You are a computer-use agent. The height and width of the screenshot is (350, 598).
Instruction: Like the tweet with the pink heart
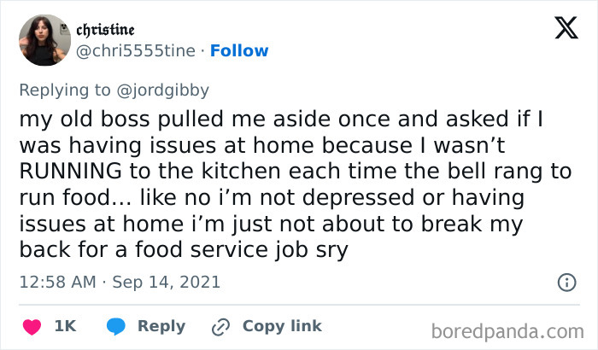32,327
